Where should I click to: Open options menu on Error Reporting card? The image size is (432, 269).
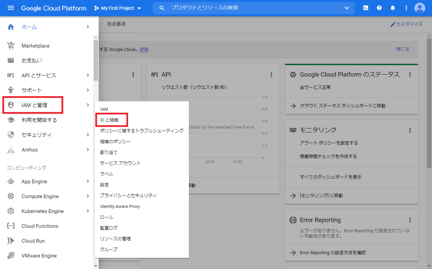(410, 220)
